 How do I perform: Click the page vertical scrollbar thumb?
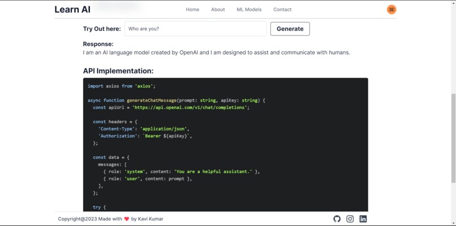click(453, 138)
